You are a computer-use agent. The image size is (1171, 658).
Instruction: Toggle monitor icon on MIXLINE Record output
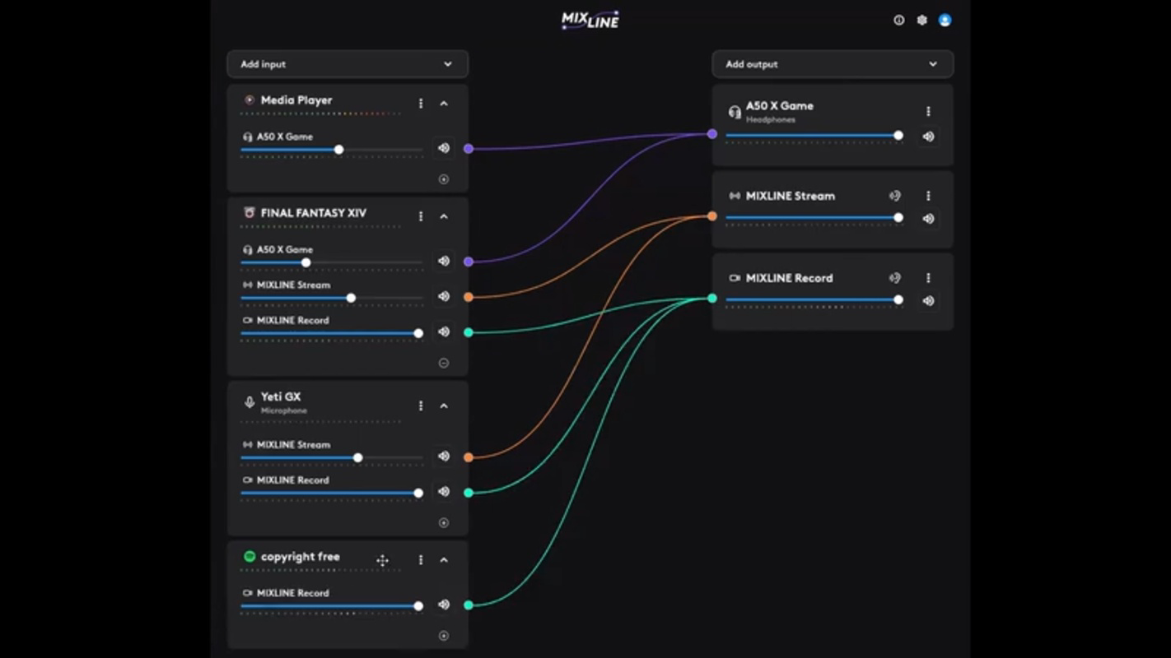(x=895, y=278)
